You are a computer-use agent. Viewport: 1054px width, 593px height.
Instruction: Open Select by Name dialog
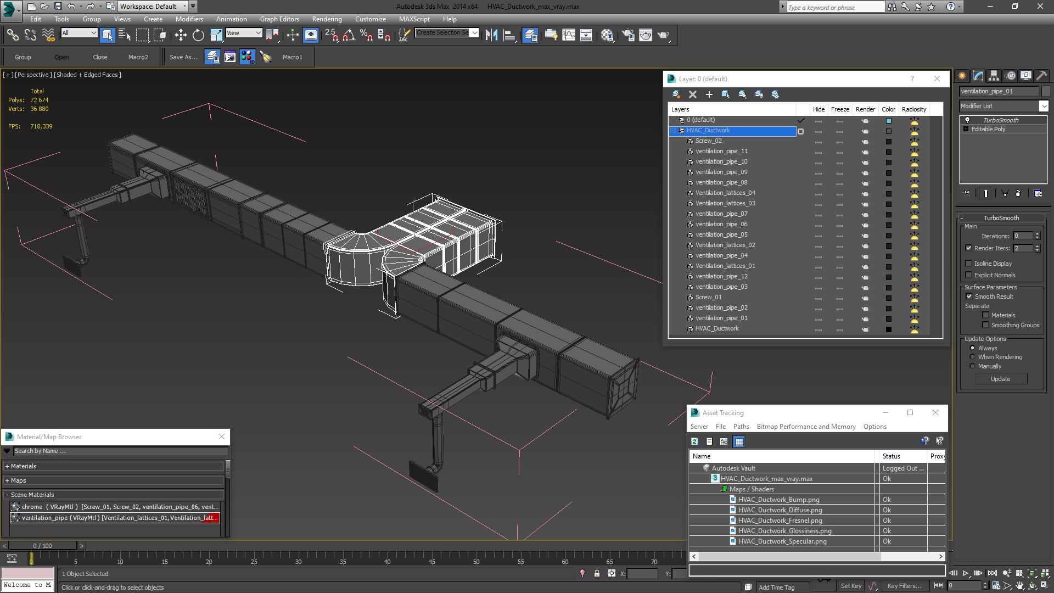point(125,35)
